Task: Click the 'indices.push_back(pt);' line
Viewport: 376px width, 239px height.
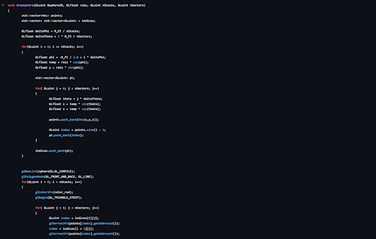Action: (x=54, y=151)
